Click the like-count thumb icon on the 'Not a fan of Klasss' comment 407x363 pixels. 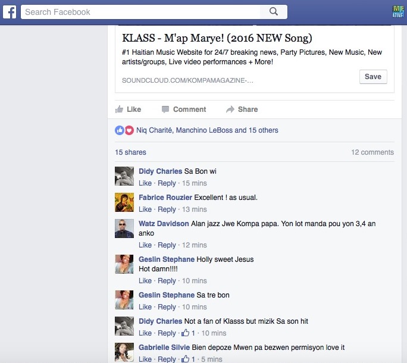(x=185, y=333)
